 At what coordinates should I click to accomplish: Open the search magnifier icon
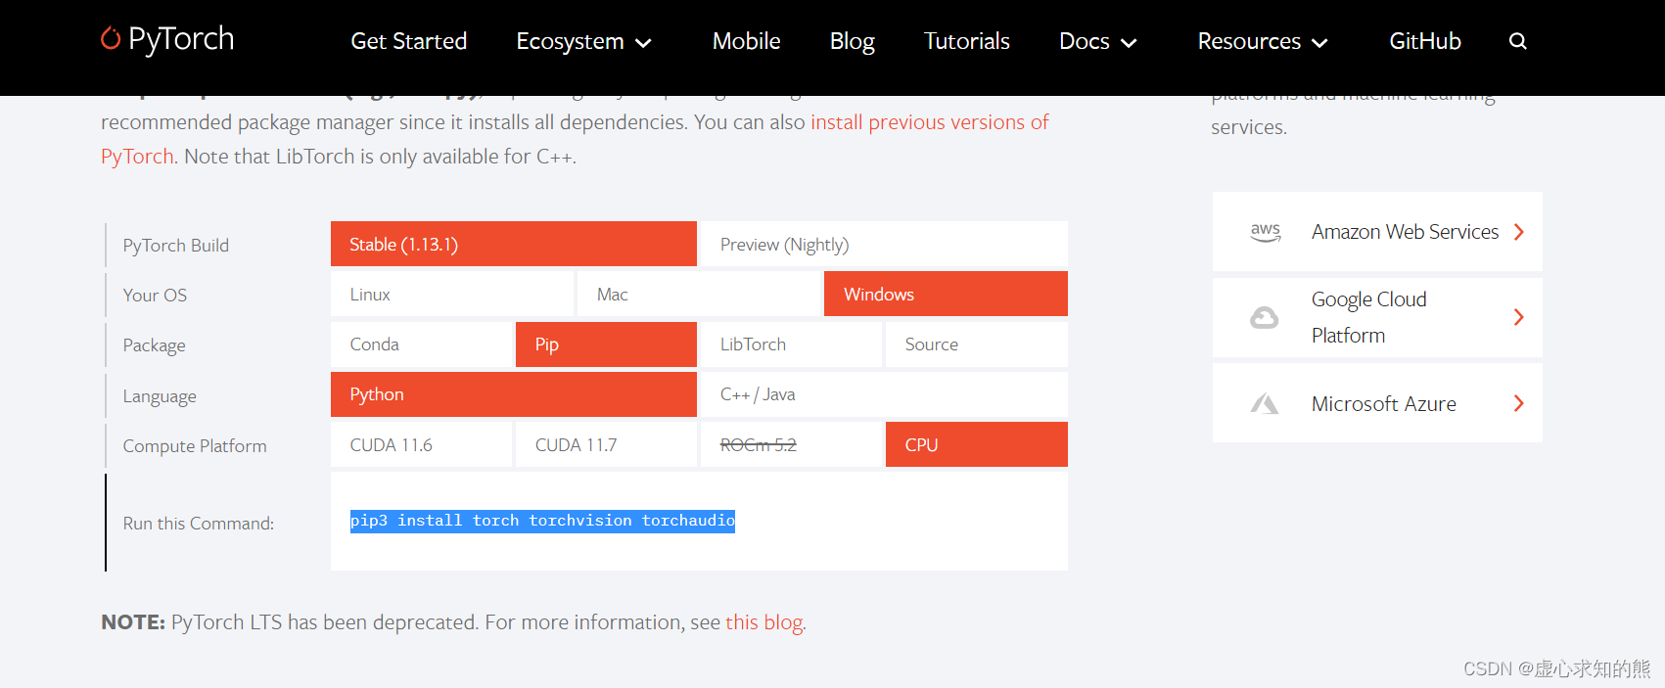(x=1518, y=41)
